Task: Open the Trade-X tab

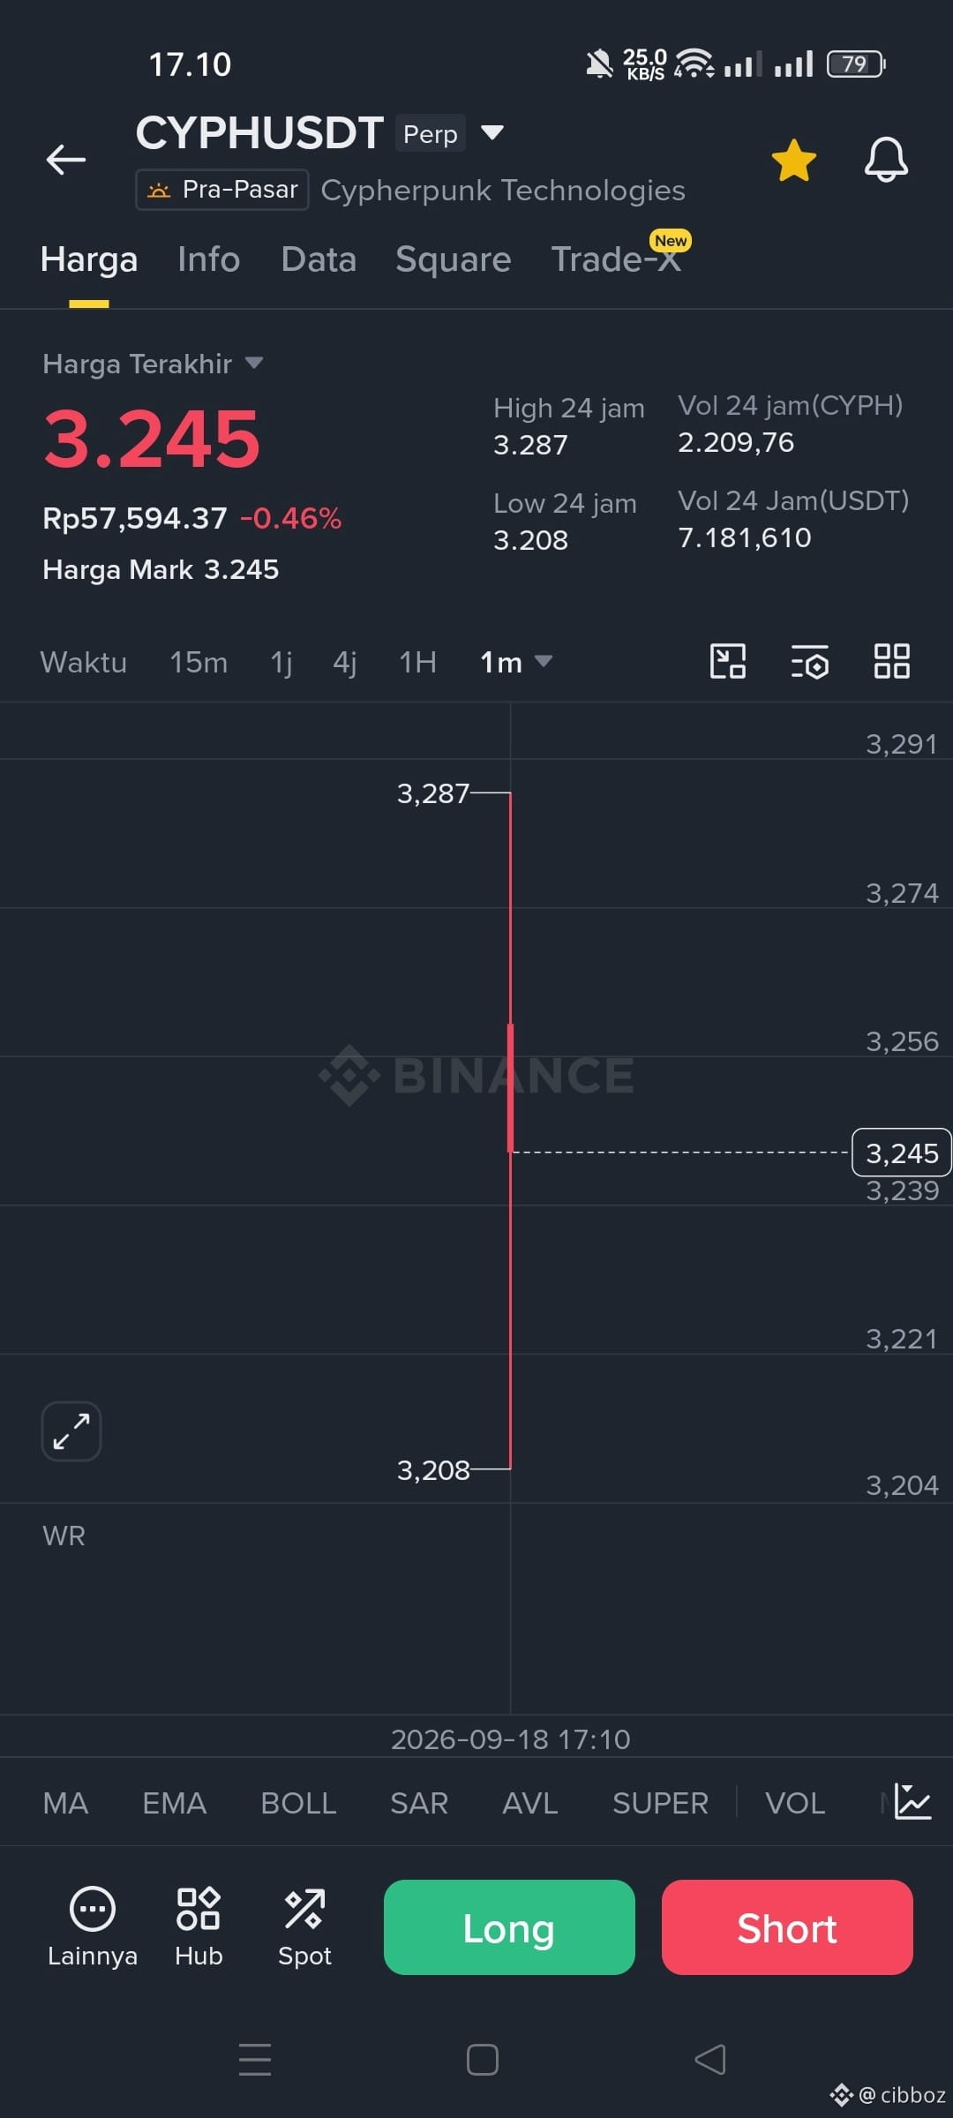Action: [x=616, y=259]
